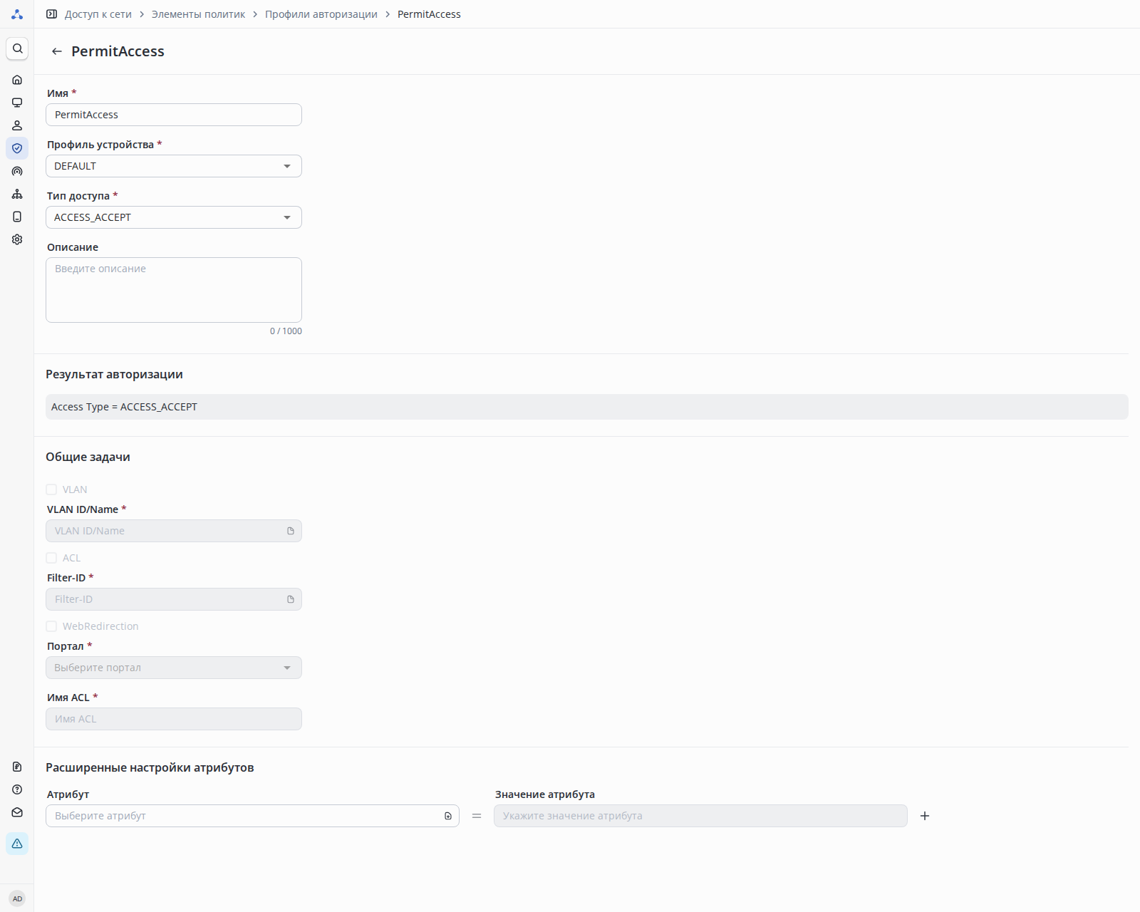Image resolution: width=1140 pixels, height=912 pixels.
Task: Check the WebRedirection checkbox
Action: click(51, 626)
